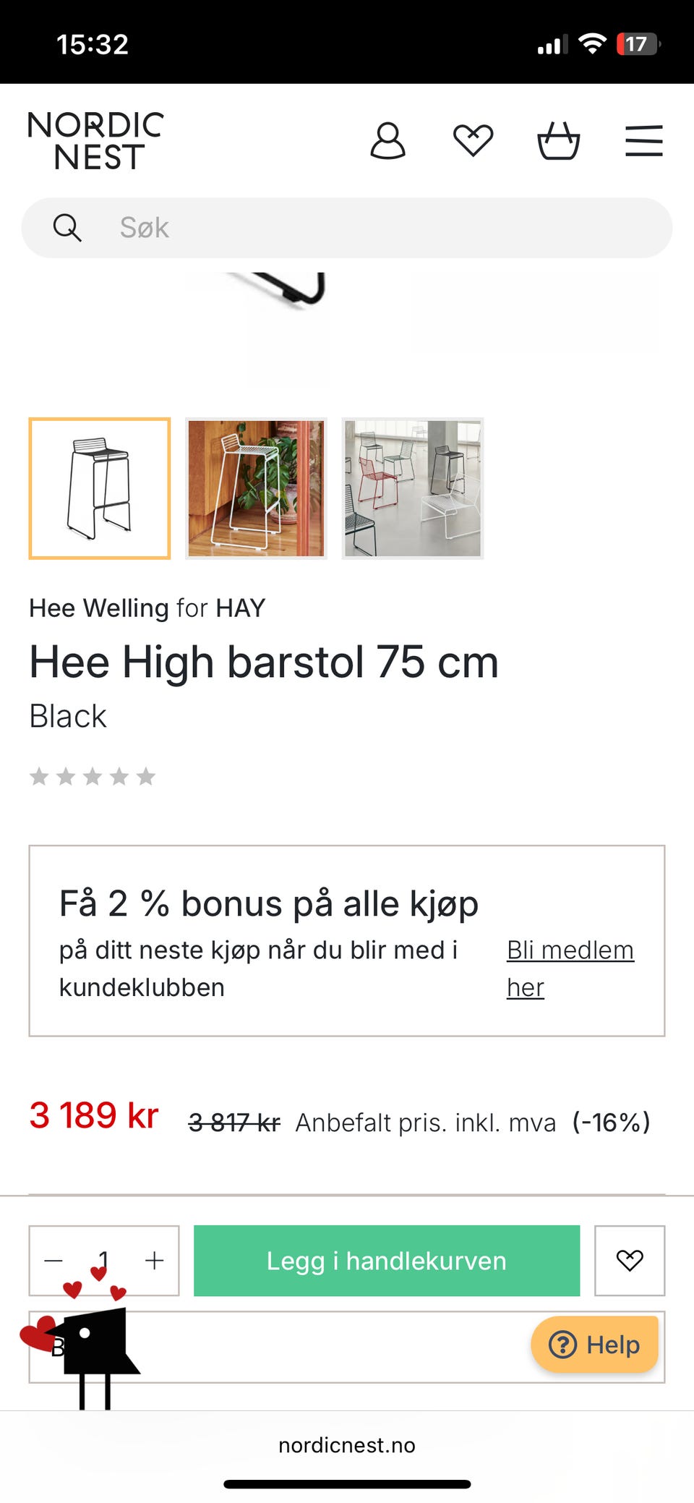Image resolution: width=694 pixels, height=1503 pixels.
Task: Decrease quantity with minus button
Action: click(53, 1261)
